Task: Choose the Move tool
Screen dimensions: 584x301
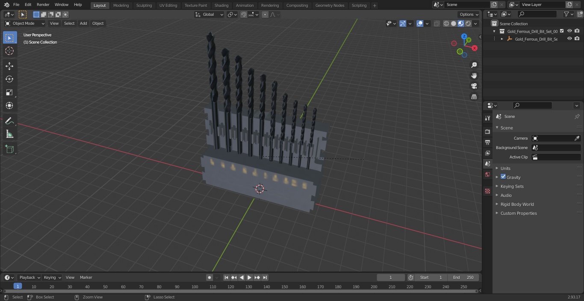Action: [9, 66]
